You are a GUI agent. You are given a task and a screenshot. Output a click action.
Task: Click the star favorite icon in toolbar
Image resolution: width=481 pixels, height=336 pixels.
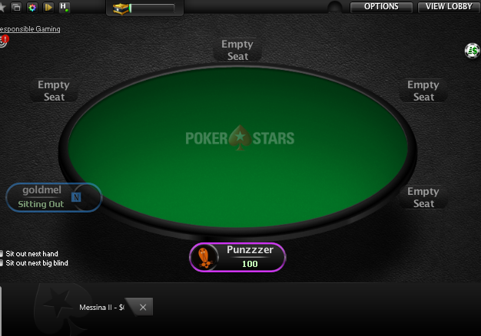[x=2, y=7]
